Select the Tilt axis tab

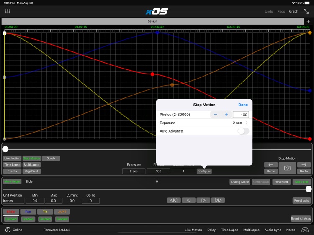tap(45, 212)
